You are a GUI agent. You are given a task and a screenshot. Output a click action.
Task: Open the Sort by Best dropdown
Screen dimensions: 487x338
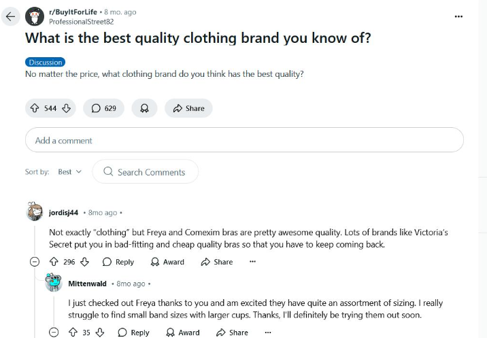[x=69, y=172]
